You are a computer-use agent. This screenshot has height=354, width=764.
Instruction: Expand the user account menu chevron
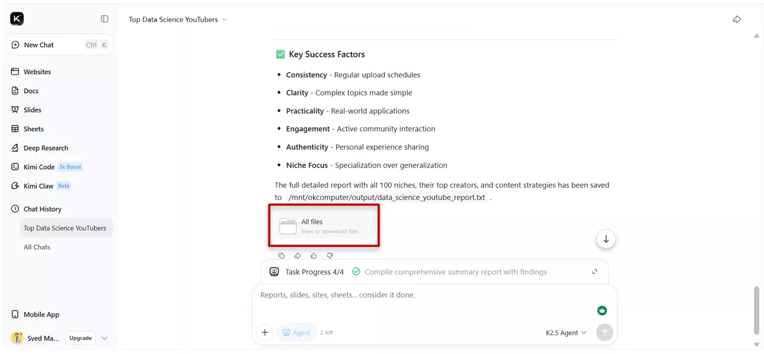[x=105, y=338]
